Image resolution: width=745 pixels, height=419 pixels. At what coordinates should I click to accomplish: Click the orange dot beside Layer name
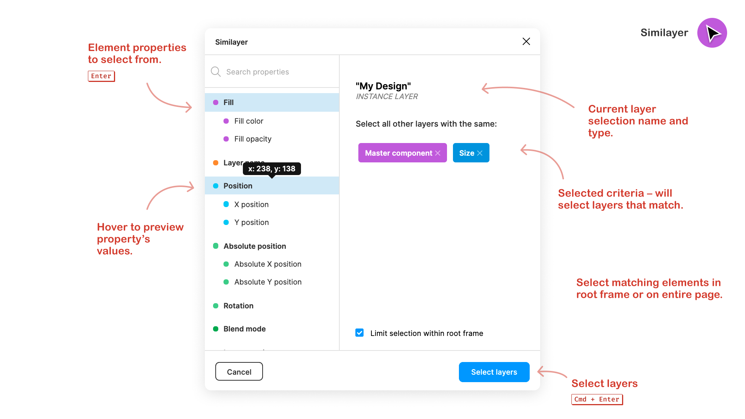tap(216, 163)
